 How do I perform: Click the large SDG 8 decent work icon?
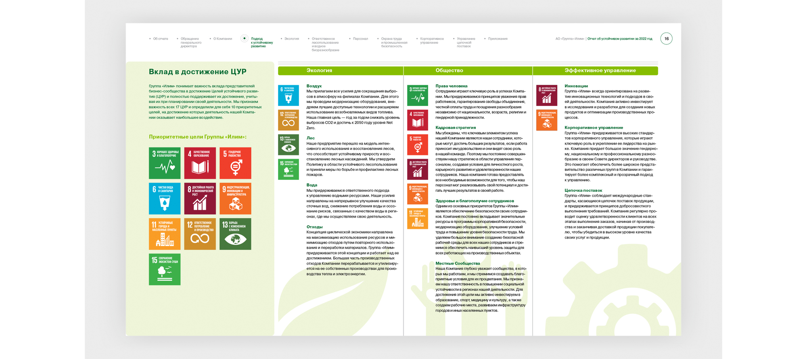(x=200, y=199)
